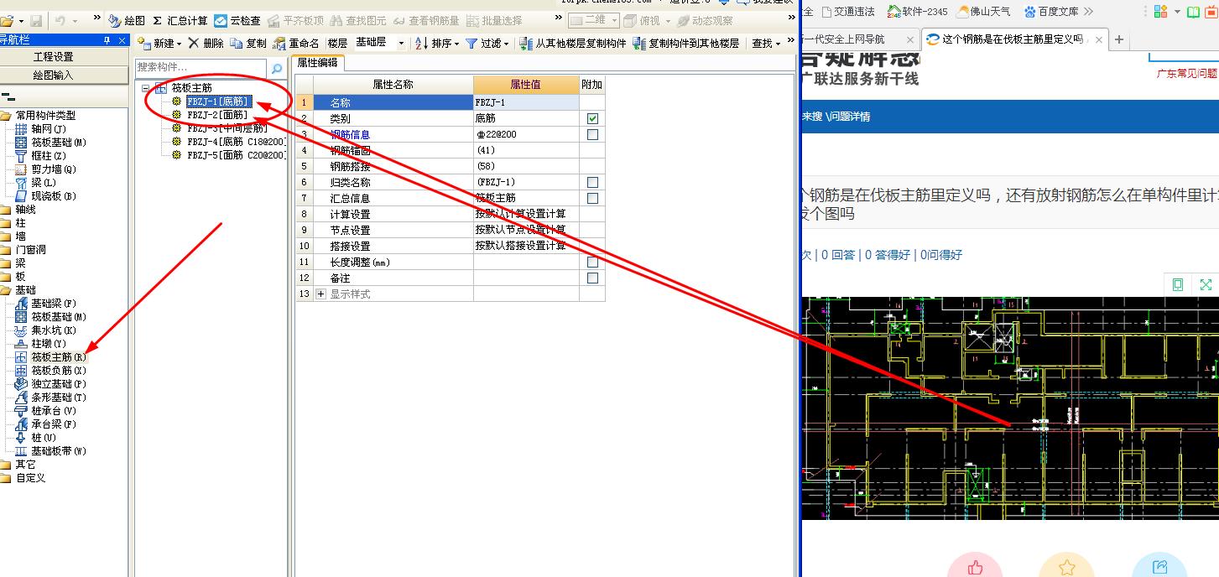
Task: Open 佛山天气 bookmark in browser
Action: [983, 11]
